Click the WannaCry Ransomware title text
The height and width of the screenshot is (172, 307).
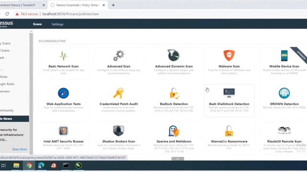pyautogui.click(x=229, y=141)
